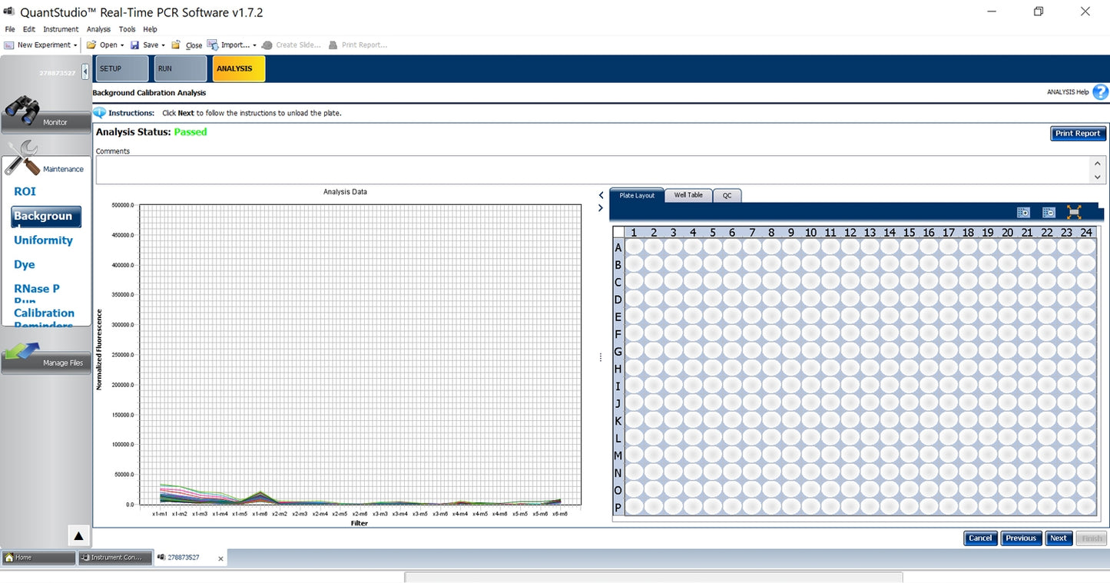1110x583 pixels.
Task: Select the Plate Layout tab
Action: (637, 195)
